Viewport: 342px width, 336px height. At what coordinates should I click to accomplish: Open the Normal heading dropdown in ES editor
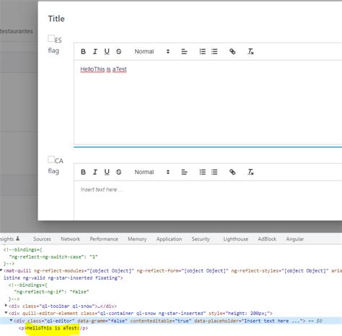(152, 51)
